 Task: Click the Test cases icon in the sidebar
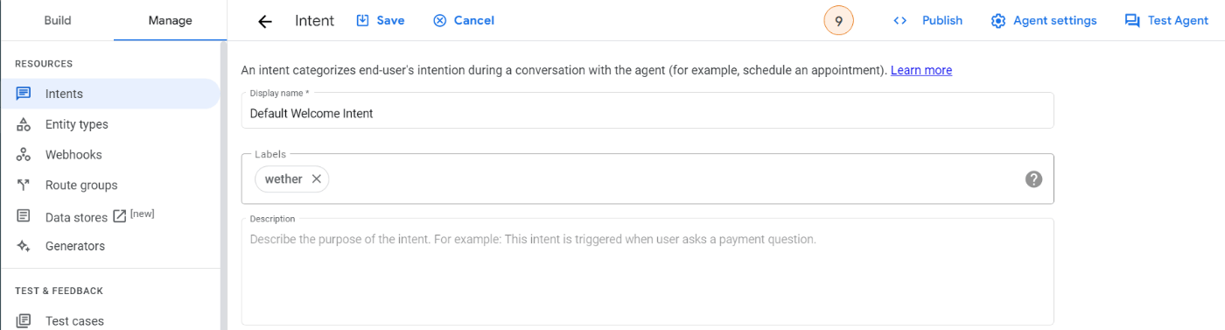[24, 321]
